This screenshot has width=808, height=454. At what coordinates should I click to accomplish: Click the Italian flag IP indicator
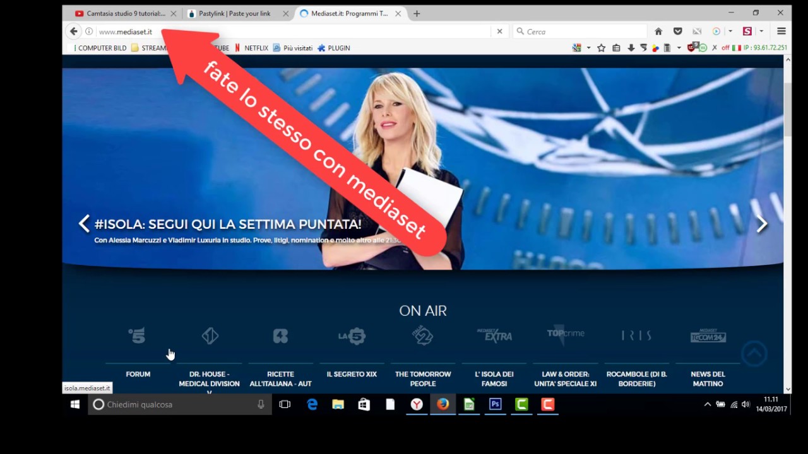click(736, 48)
